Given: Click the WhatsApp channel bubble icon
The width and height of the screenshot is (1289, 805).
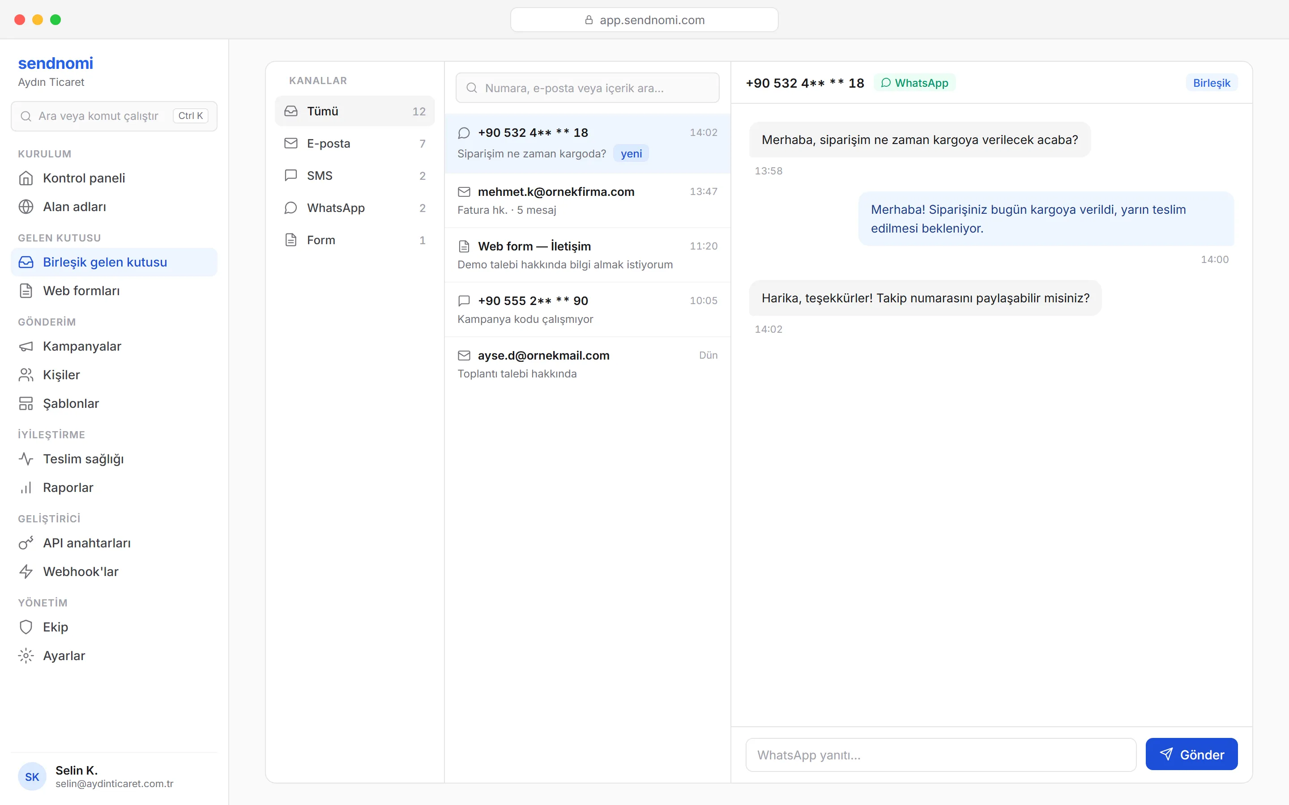Looking at the screenshot, I should pyautogui.click(x=291, y=208).
